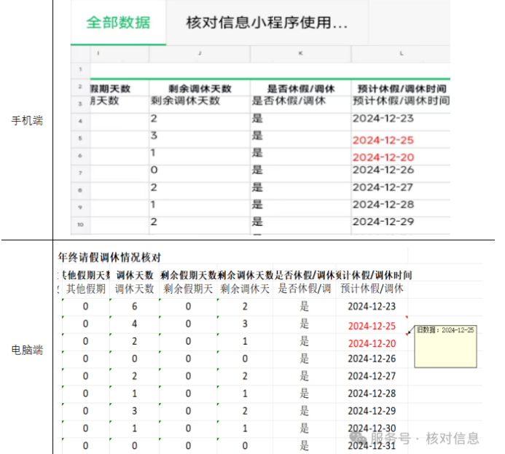
Task: Click gray 预计休假/调休 sub-header in desktop sheet
Action: 372,289
